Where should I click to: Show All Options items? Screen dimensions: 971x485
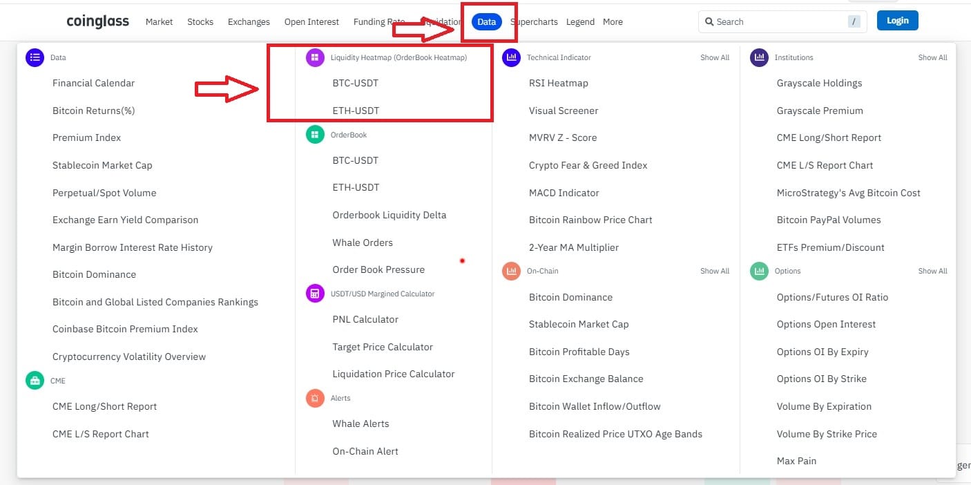pos(932,271)
